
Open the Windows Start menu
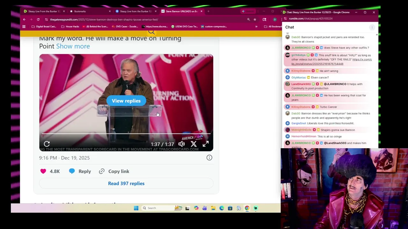(136, 208)
